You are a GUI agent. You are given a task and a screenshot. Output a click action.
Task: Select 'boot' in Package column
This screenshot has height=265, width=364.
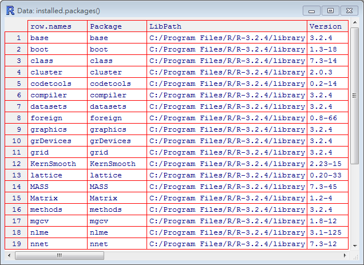pos(117,49)
